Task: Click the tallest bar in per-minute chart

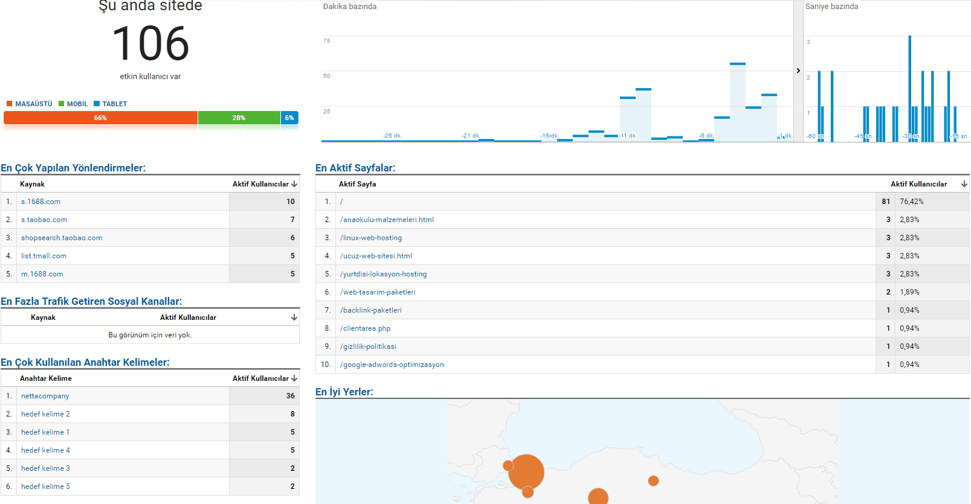Action: coord(738,102)
